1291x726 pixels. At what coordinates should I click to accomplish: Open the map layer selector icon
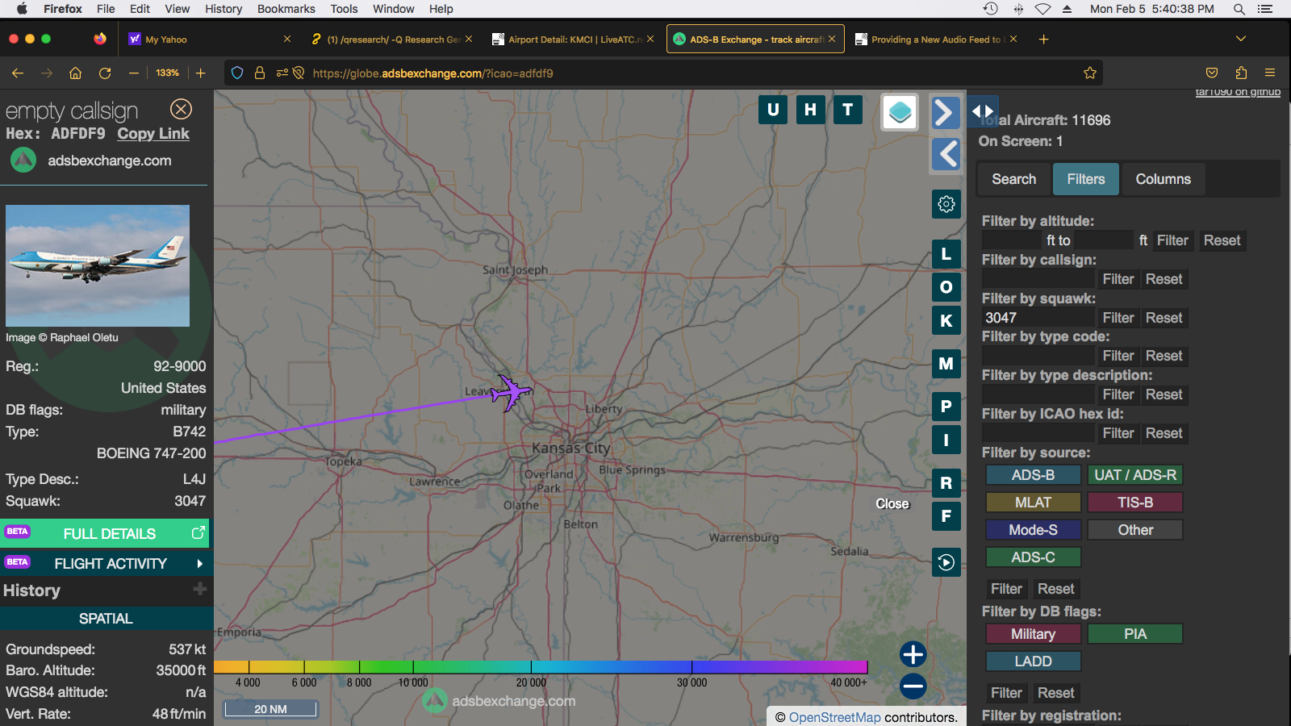click(900, 112)
